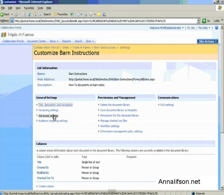The width and height of the screenshot is (224, 195).
Task: Refresh the page with the Refresh icon
Action: [29, 14]
